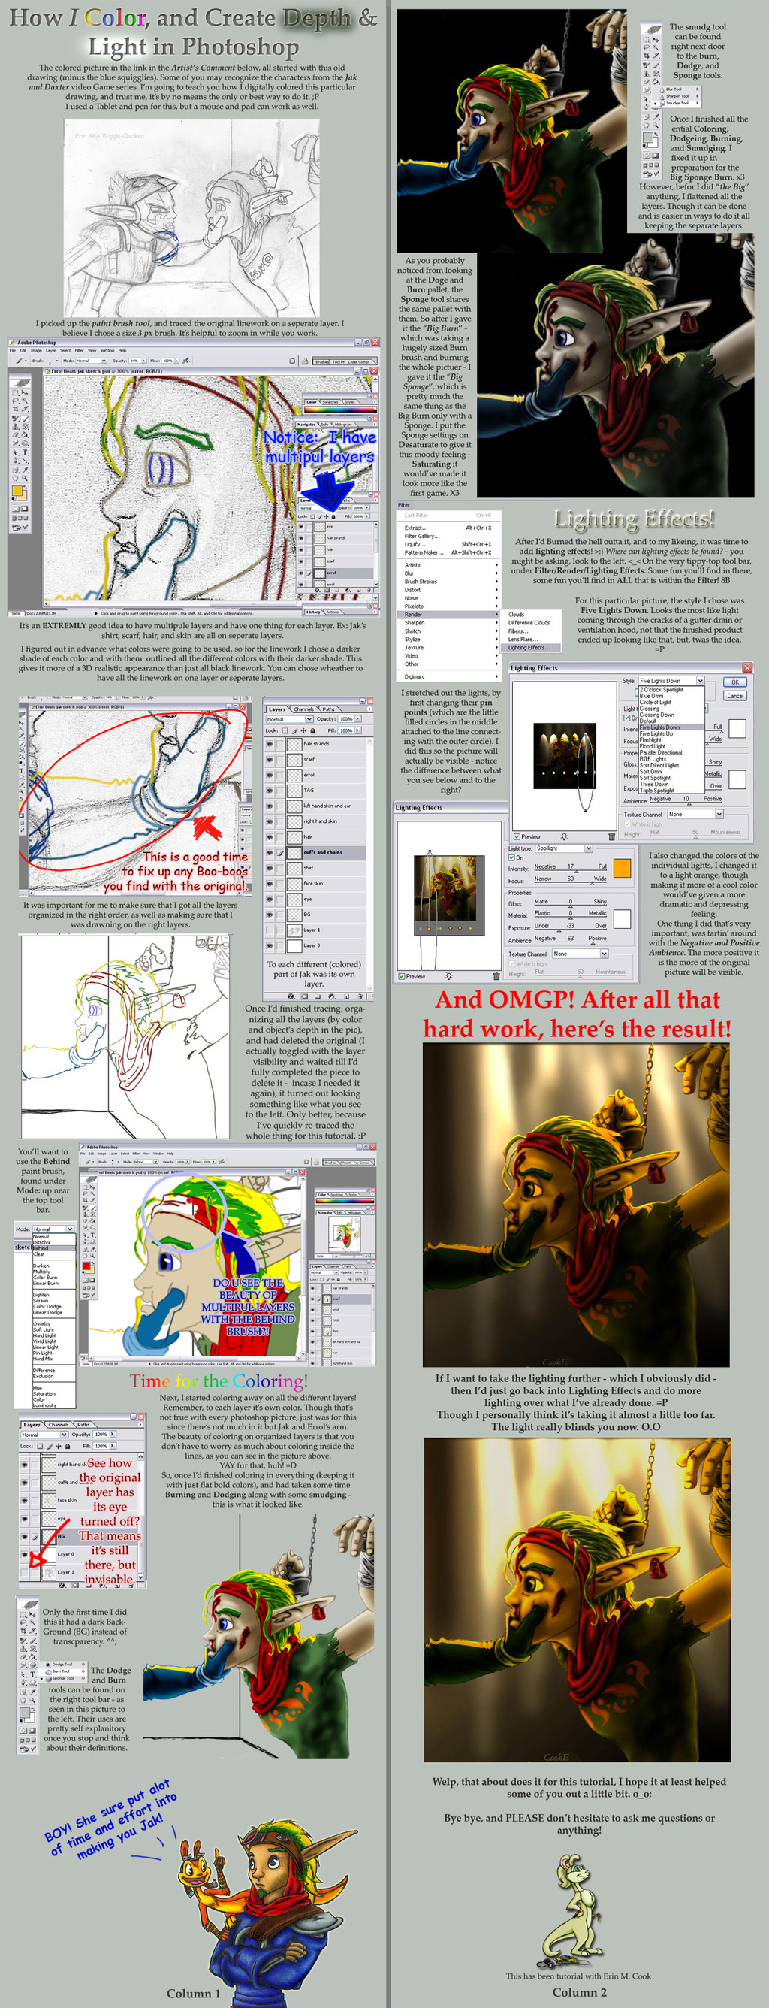Open Extract... in Filter menu
This screenshot has height=2008, width=769.
[x=449, y=528]
